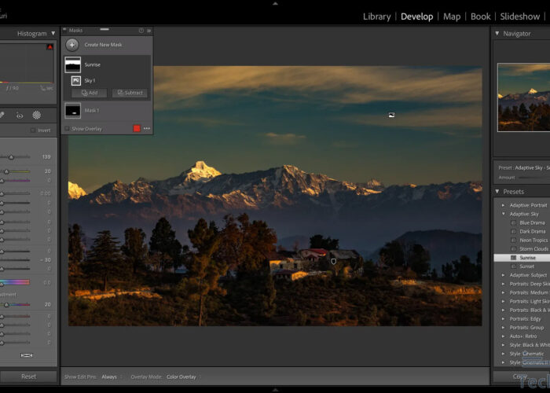Collapse the Histogram panel triangle
Viewport: 550px width, 393px height.
point(53,33)
